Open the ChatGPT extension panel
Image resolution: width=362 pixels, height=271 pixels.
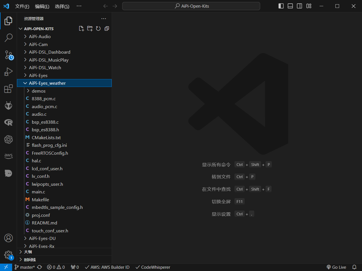8,139
